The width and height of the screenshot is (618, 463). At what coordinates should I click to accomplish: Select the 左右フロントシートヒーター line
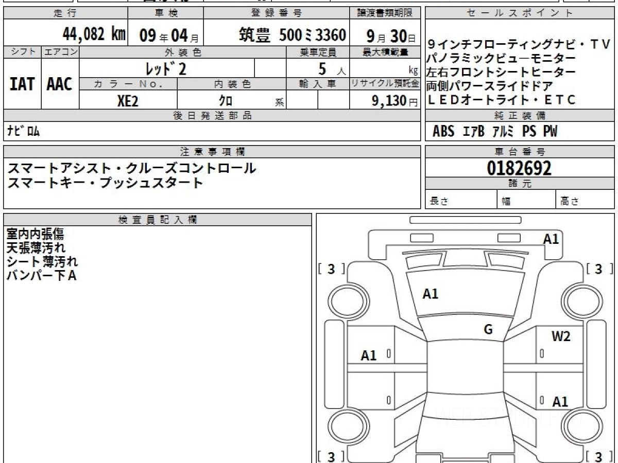pos(501,72)
